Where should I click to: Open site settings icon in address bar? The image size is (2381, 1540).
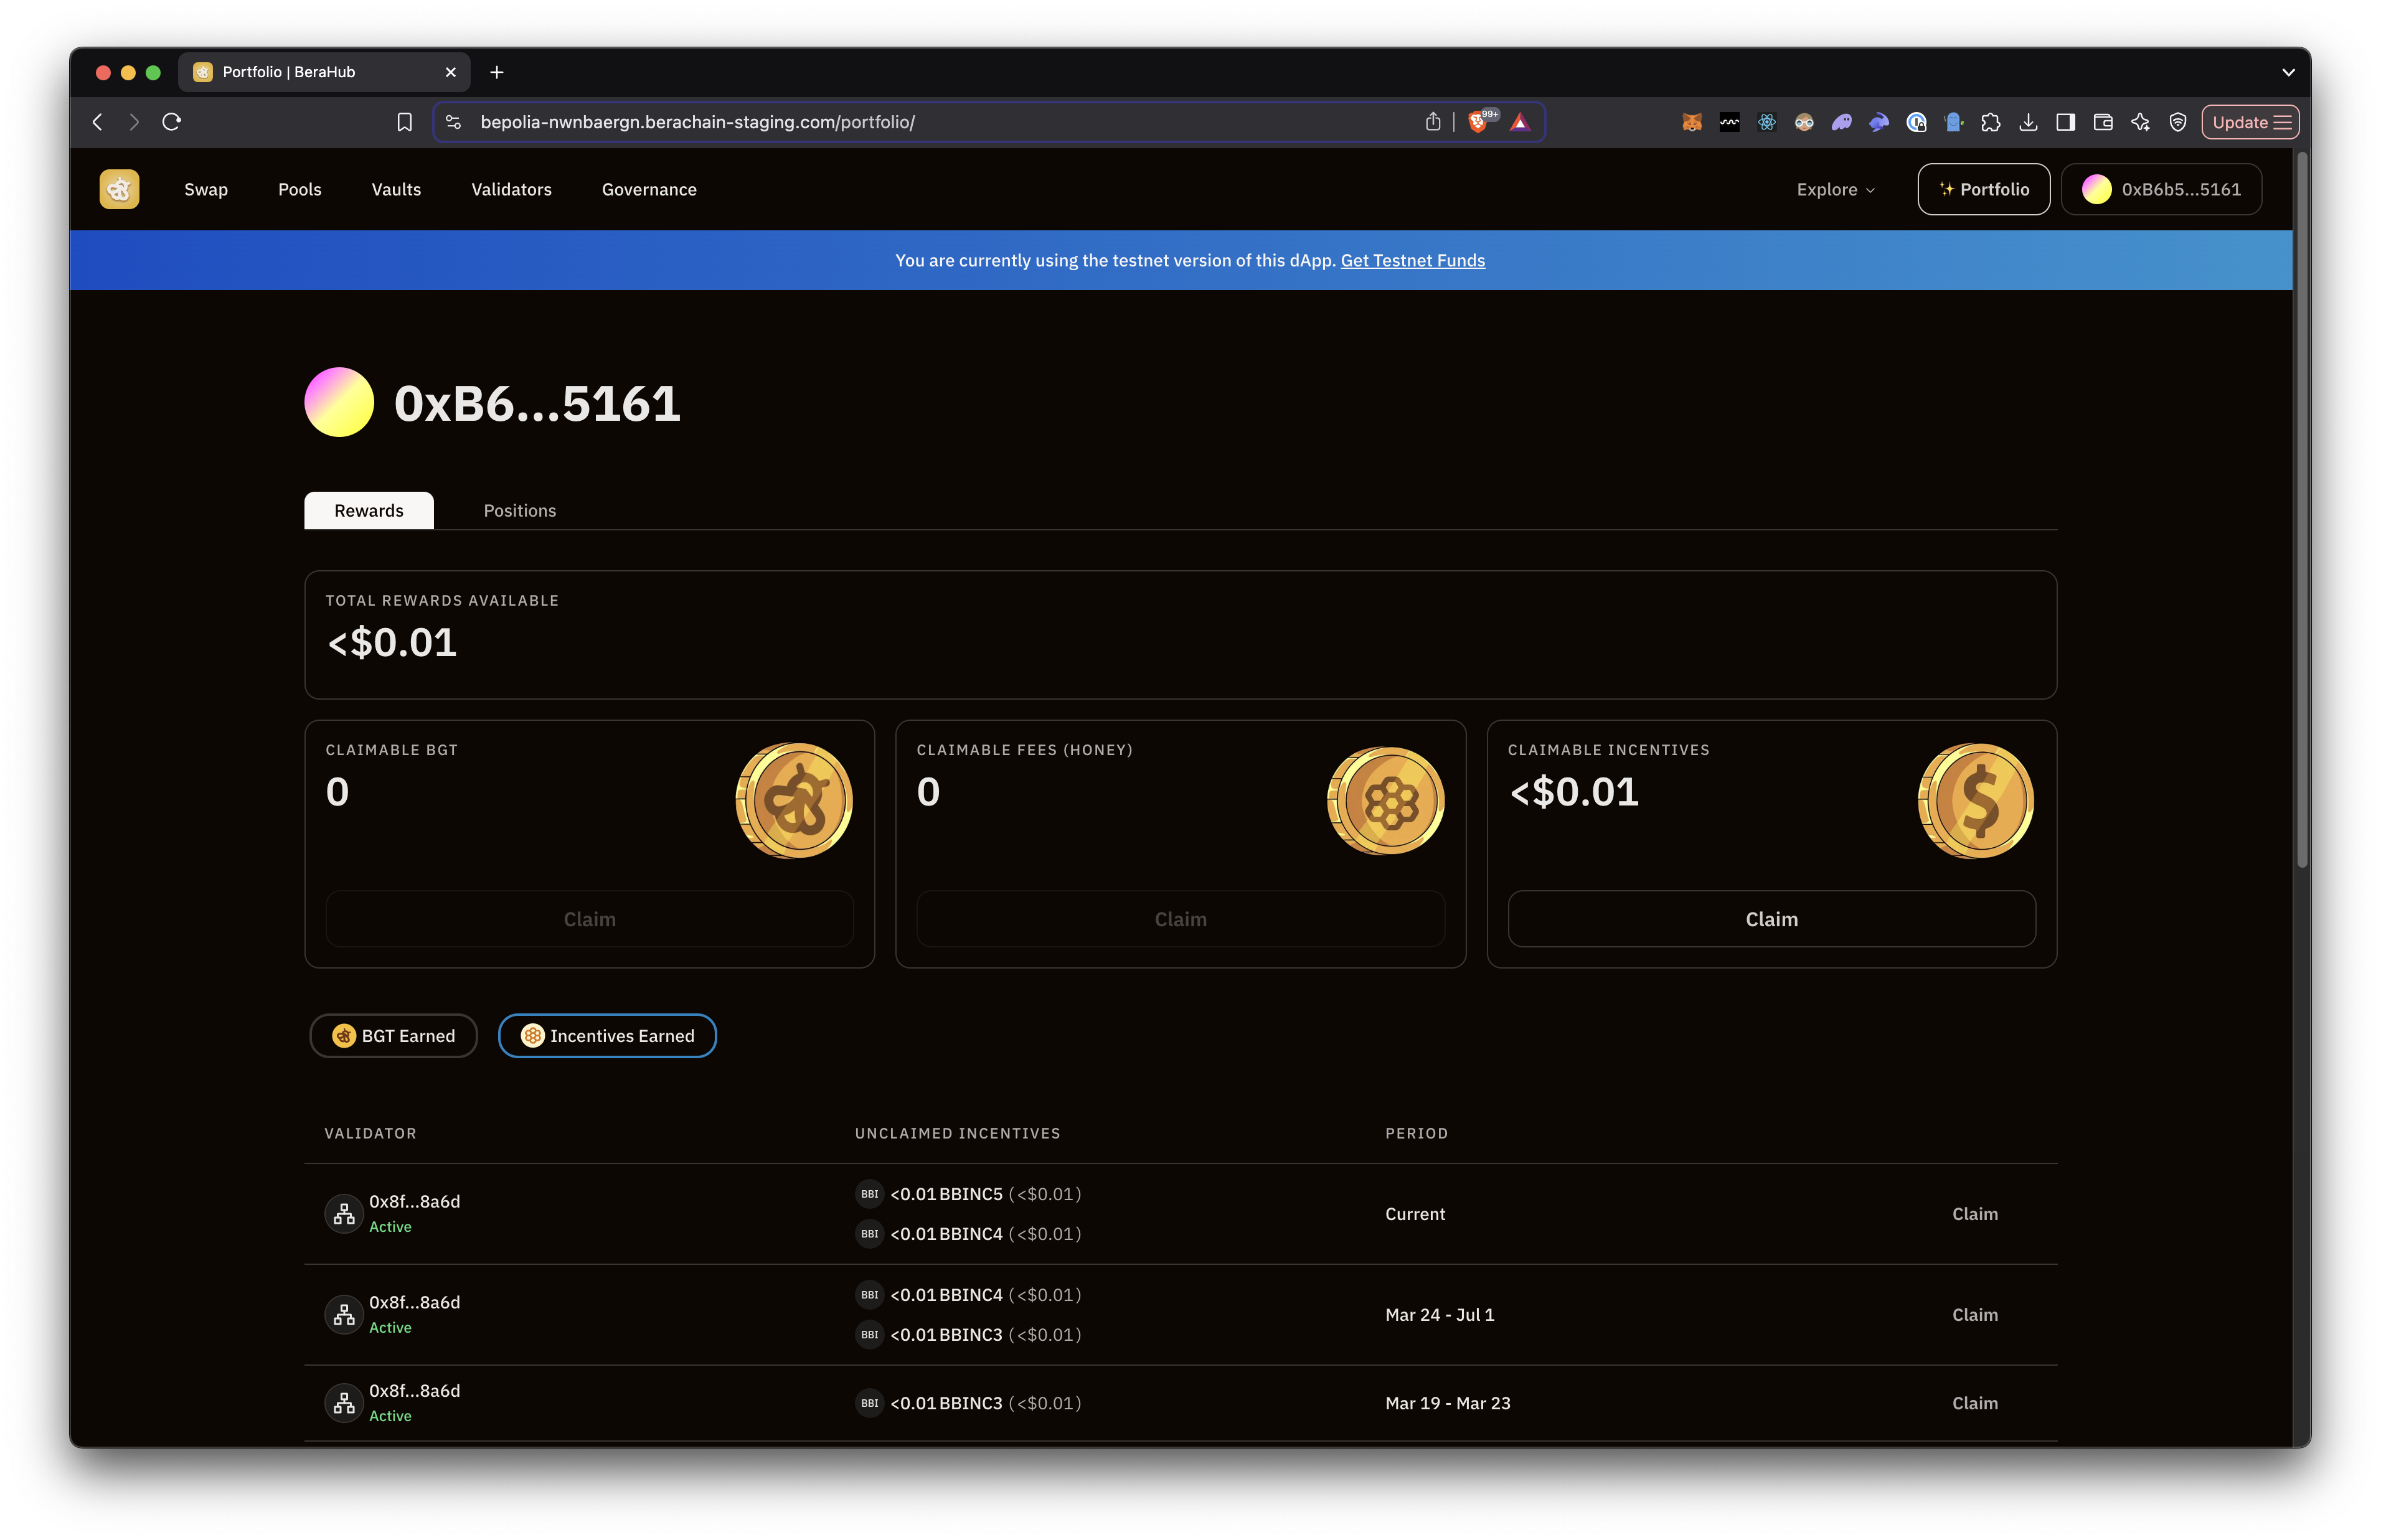click(x=453, y=122)
